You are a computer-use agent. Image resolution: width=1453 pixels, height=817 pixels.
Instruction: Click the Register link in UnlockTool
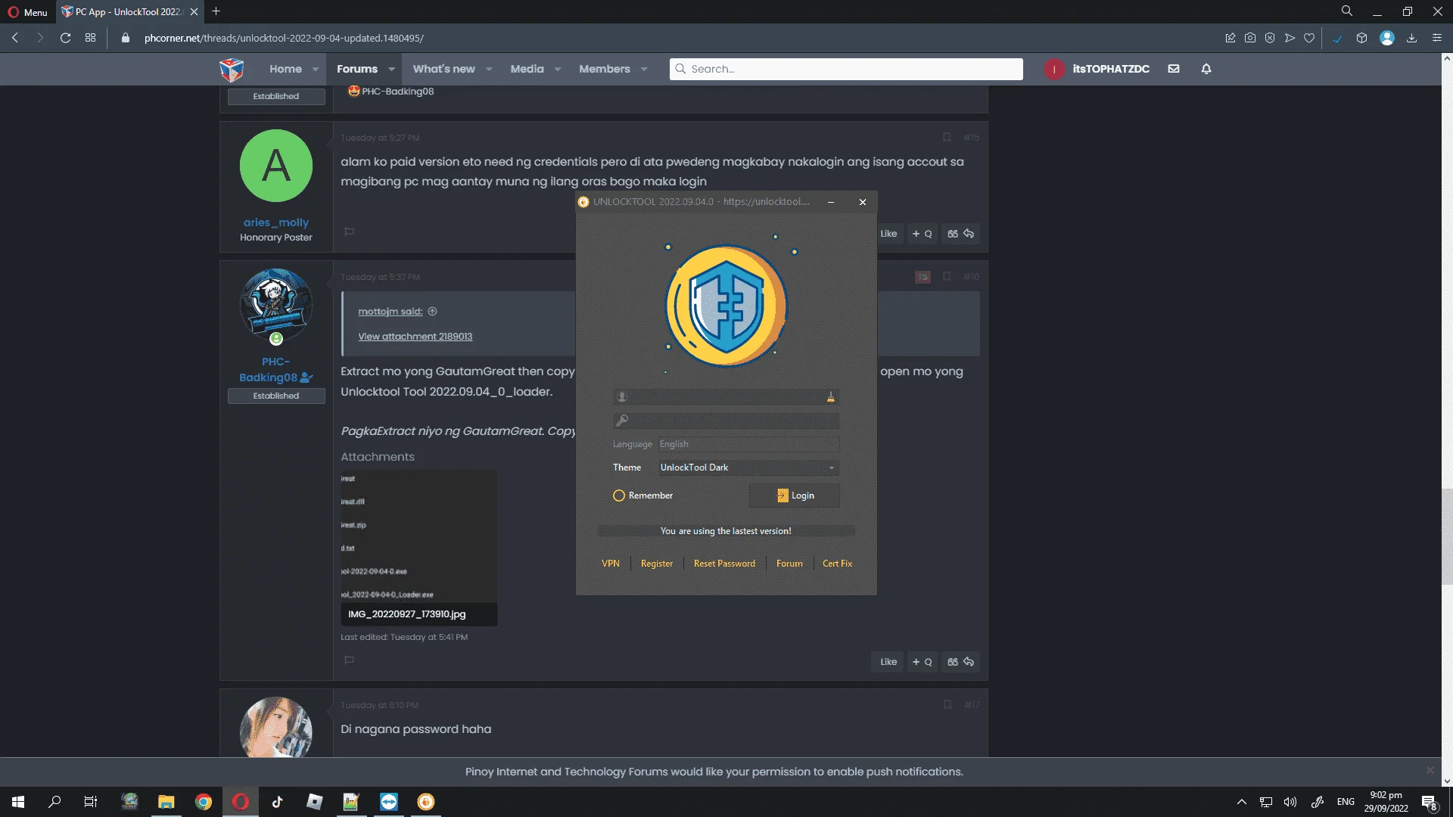(656, 564)
